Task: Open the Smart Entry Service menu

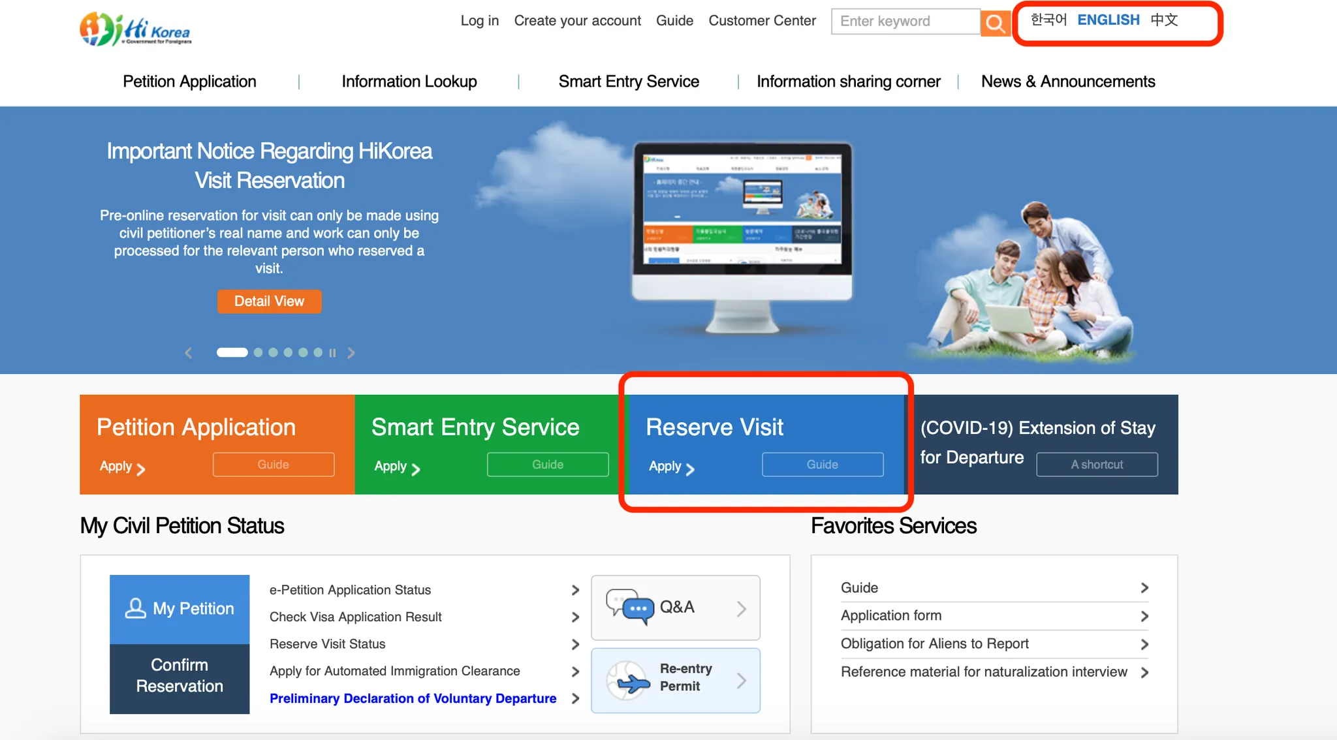Action: 629,82
